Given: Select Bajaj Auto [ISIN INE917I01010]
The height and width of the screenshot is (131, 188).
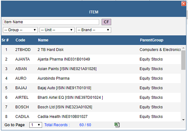Looking at the screenshot, I should [x=64, y=88].
